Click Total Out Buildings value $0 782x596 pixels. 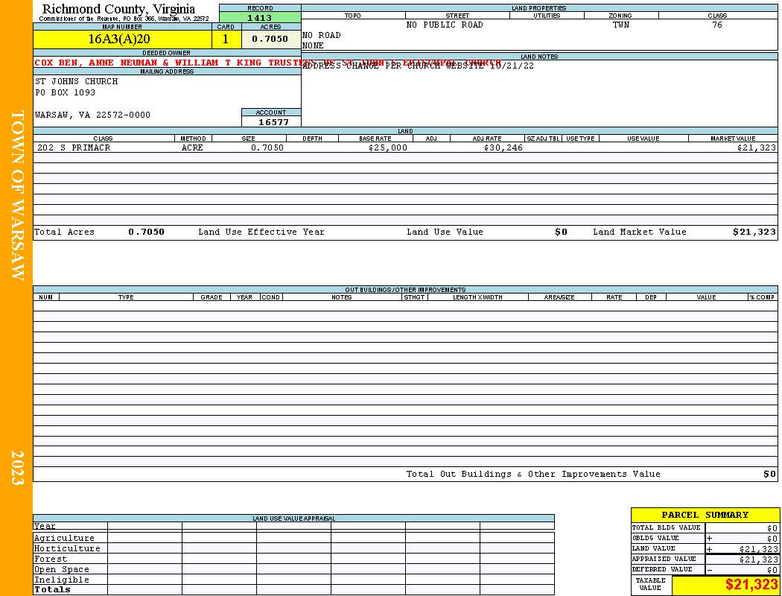click(769, 475)
